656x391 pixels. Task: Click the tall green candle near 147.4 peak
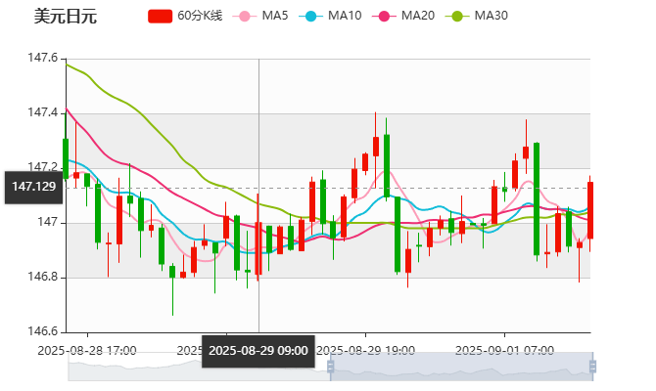(387, 165)
